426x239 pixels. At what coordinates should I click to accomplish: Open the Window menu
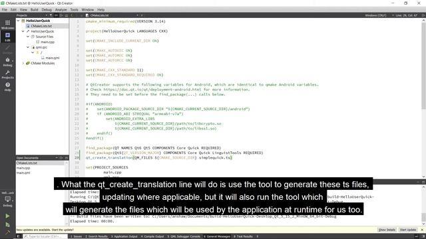pyautogui.click(x=87, y=10)
